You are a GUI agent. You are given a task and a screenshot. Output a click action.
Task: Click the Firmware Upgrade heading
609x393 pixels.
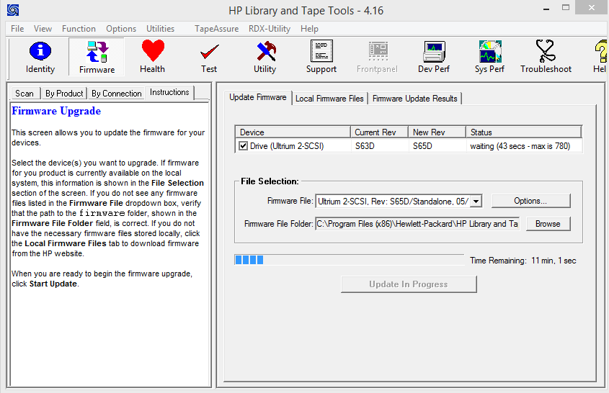click(x=56, y=111)
